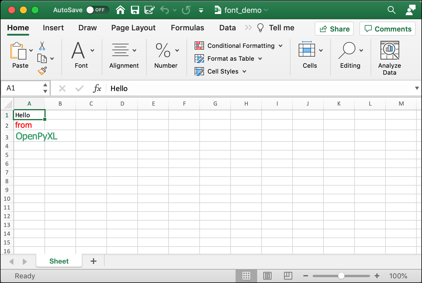Open the Insert ribbon tab
The image size is (422, 283).
tap(53, 28)
